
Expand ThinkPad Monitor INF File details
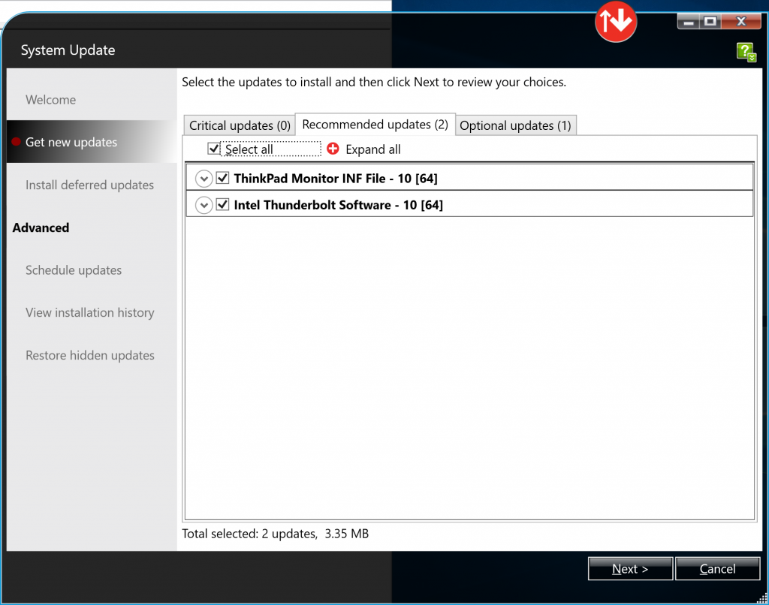204,179
